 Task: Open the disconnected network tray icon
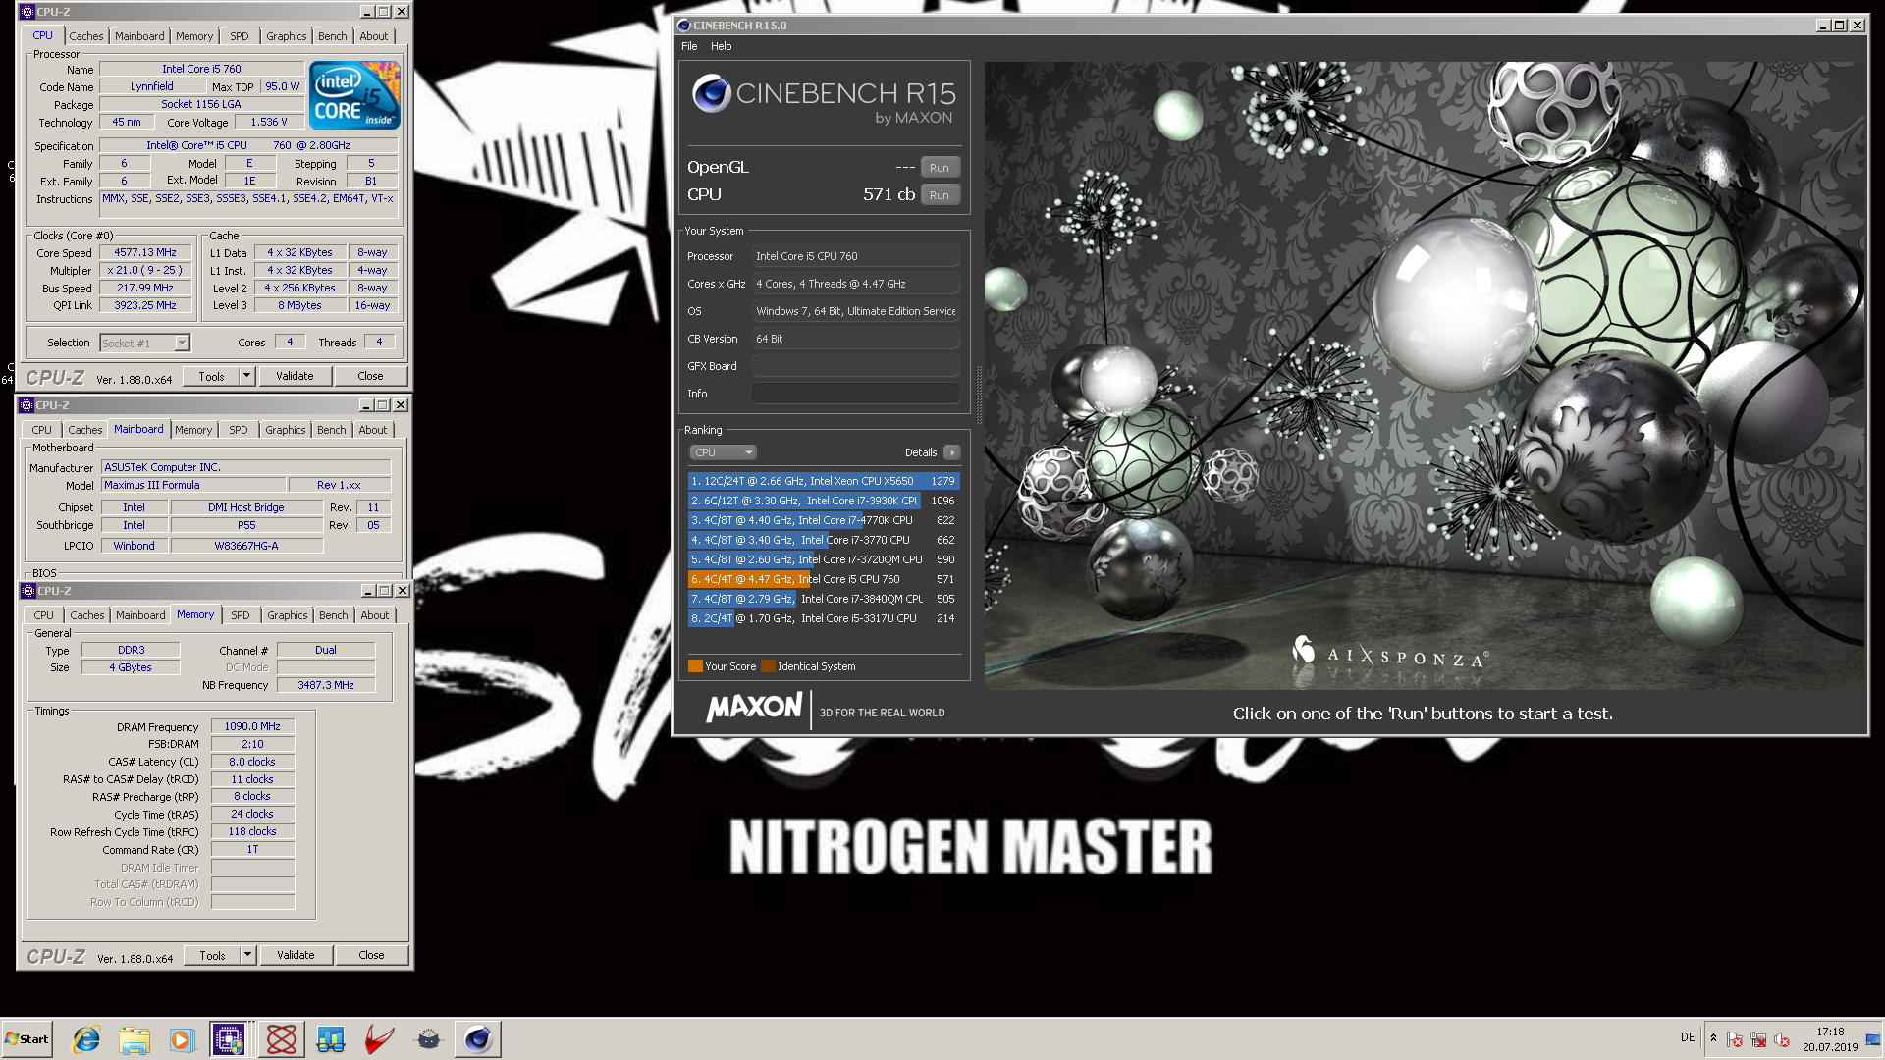(x=1758, y=1039)
